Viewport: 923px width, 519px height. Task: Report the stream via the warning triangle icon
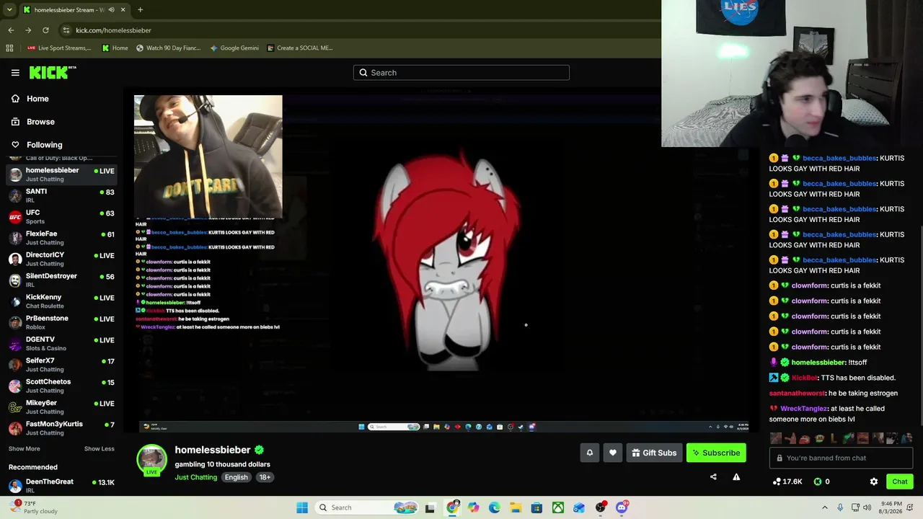[736, 476]
